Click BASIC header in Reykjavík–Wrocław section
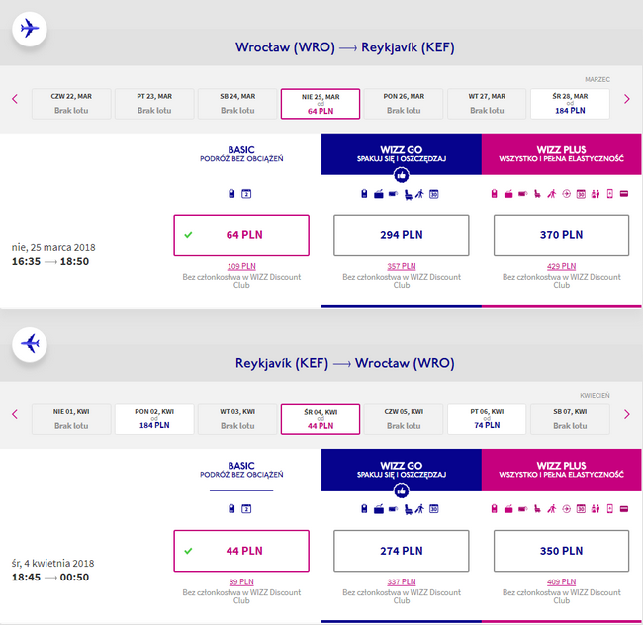643x625 pixels. (241, 470)
